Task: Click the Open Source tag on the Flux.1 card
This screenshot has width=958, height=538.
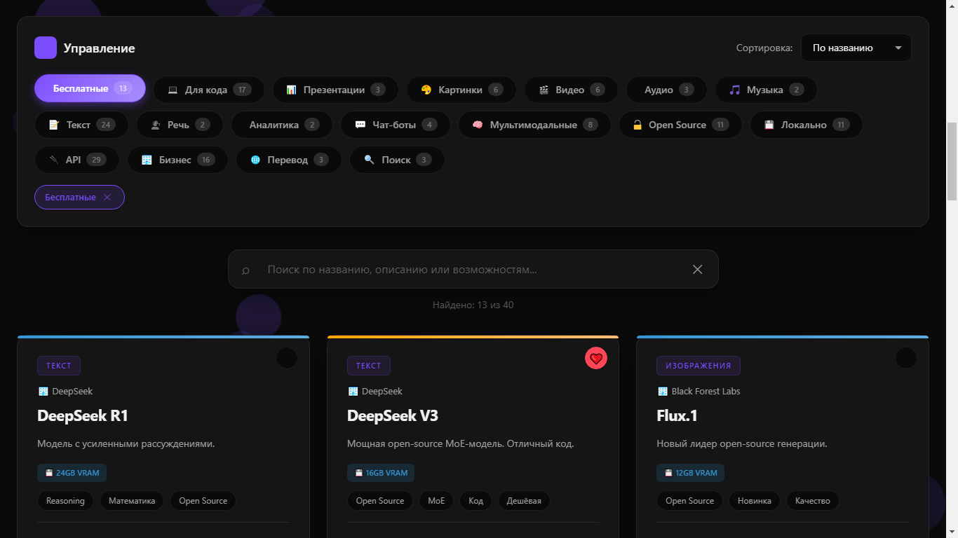Action: point(689,501)
